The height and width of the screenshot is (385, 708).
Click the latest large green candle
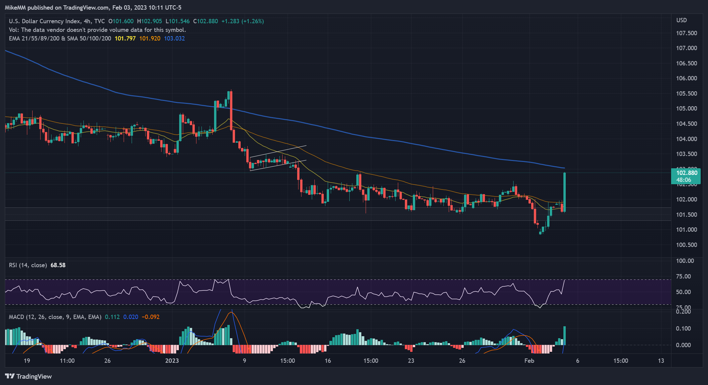tap(564, 193)
